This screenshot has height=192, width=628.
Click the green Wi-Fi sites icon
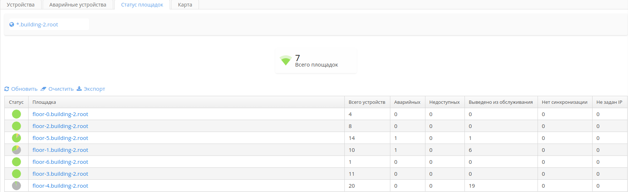pyautogui.click(x=285, y=60)
